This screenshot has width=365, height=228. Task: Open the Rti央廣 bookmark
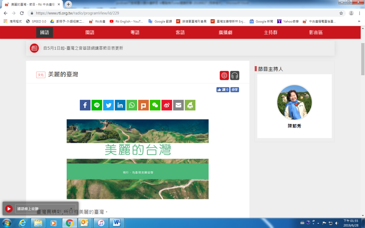(97, 21)
